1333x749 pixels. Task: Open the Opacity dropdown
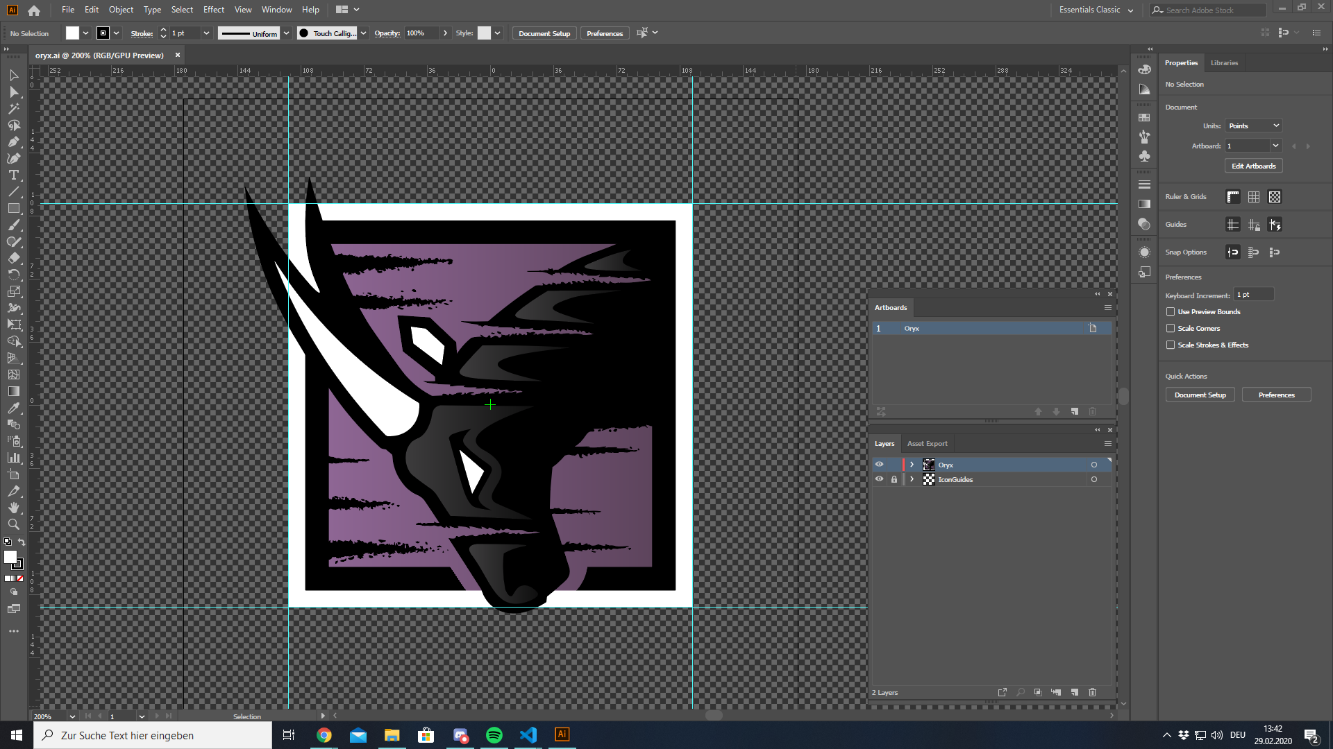pos(445,33)
